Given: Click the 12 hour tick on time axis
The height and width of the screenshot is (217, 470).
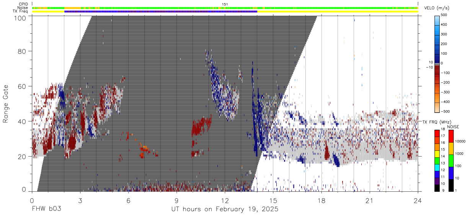Looking at the screenshot, I should click(x=225, y=201).
